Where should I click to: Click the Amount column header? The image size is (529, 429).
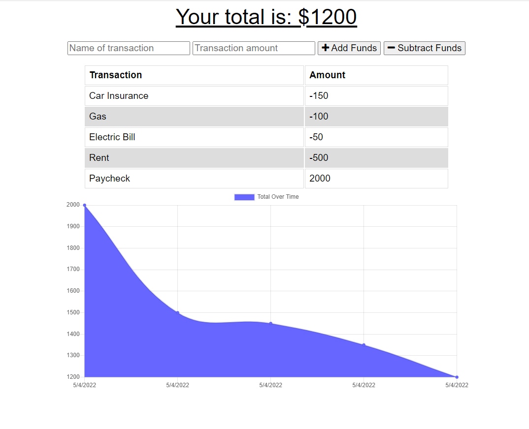pos(376,75)
